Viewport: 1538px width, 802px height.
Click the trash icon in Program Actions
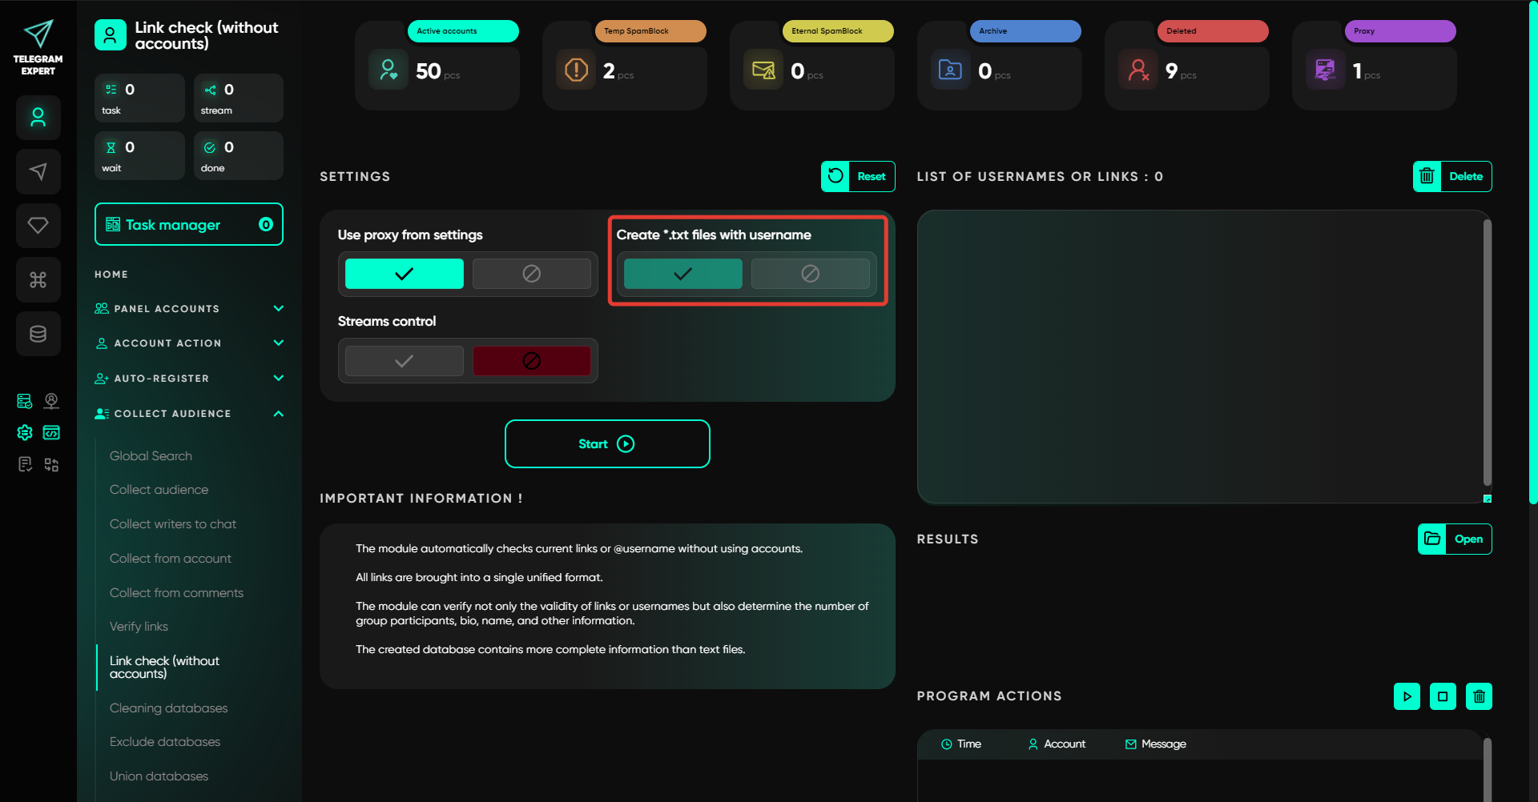(x=1479, y=696)
